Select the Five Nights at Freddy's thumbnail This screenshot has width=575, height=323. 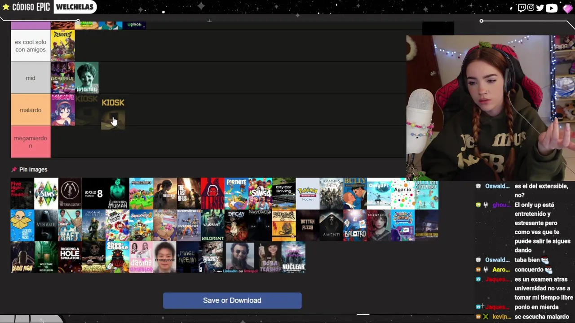22,194
